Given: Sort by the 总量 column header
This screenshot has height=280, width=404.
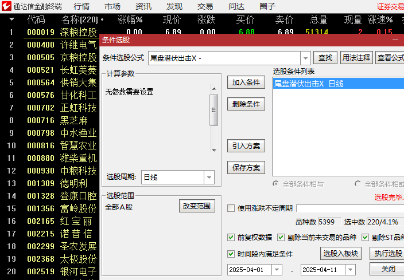Looking at the screenshot, I should coord(319,19).
